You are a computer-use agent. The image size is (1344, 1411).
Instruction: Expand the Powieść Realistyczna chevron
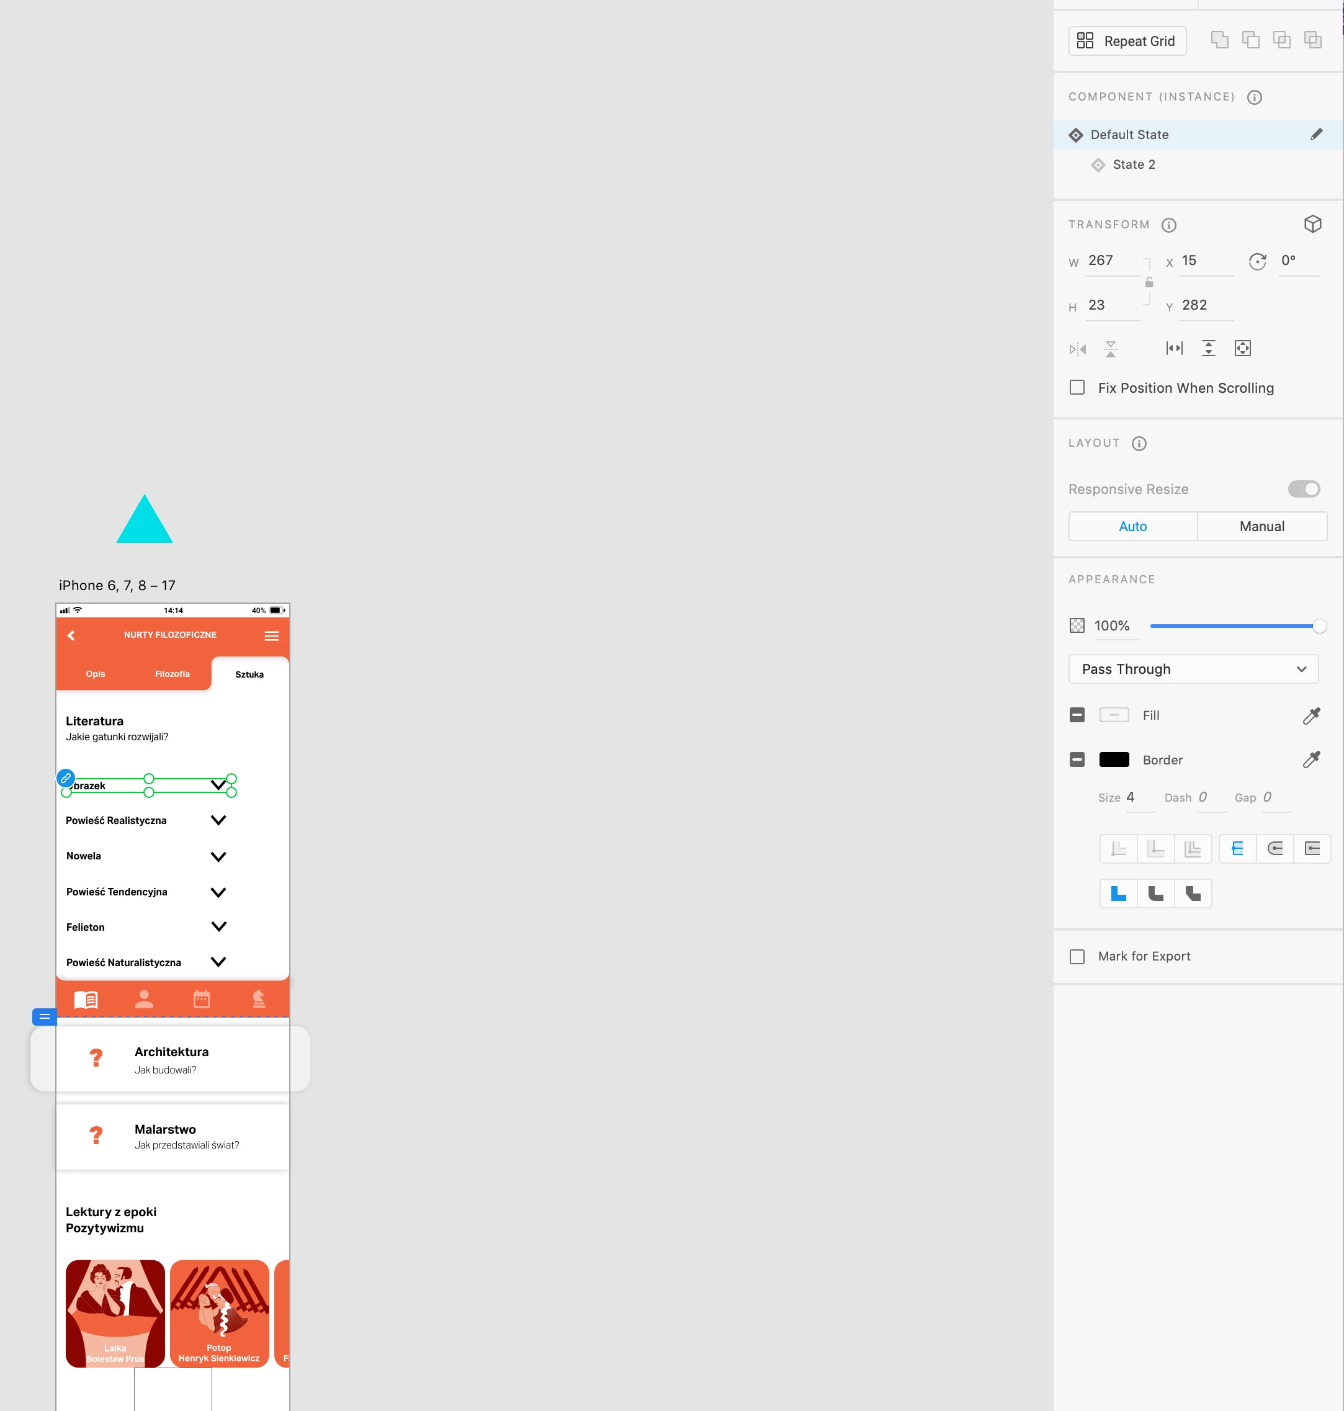coord(218,820)
